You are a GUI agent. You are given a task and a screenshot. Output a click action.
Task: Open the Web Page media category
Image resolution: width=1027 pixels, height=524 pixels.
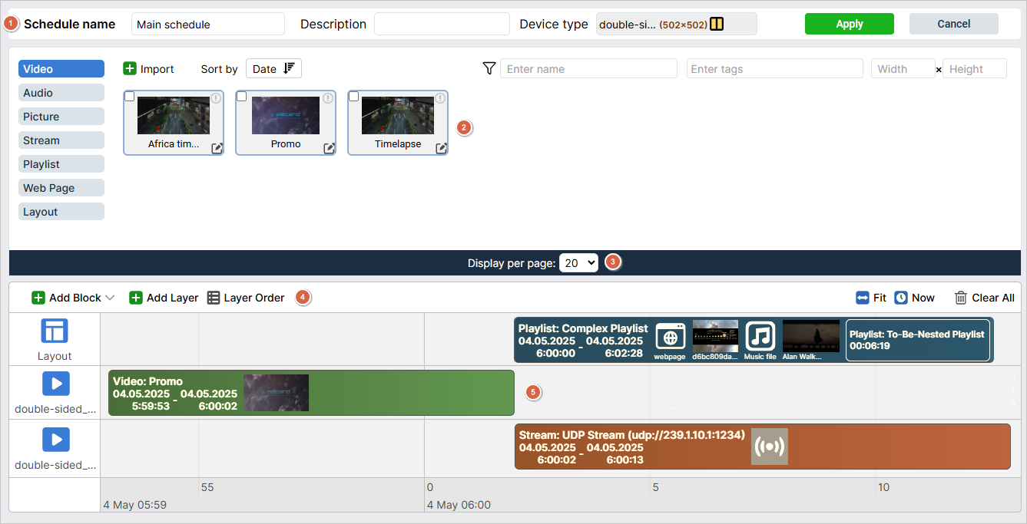[61, 188]
